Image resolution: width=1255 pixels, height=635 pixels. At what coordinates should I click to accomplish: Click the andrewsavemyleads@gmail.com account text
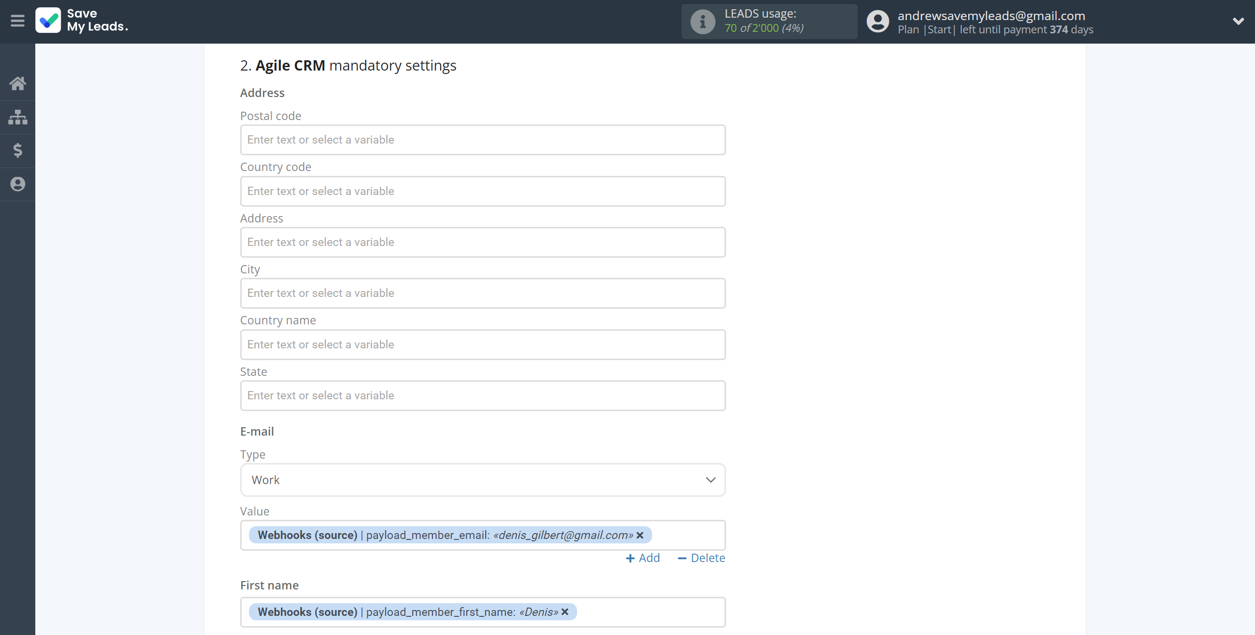(991, 16)
